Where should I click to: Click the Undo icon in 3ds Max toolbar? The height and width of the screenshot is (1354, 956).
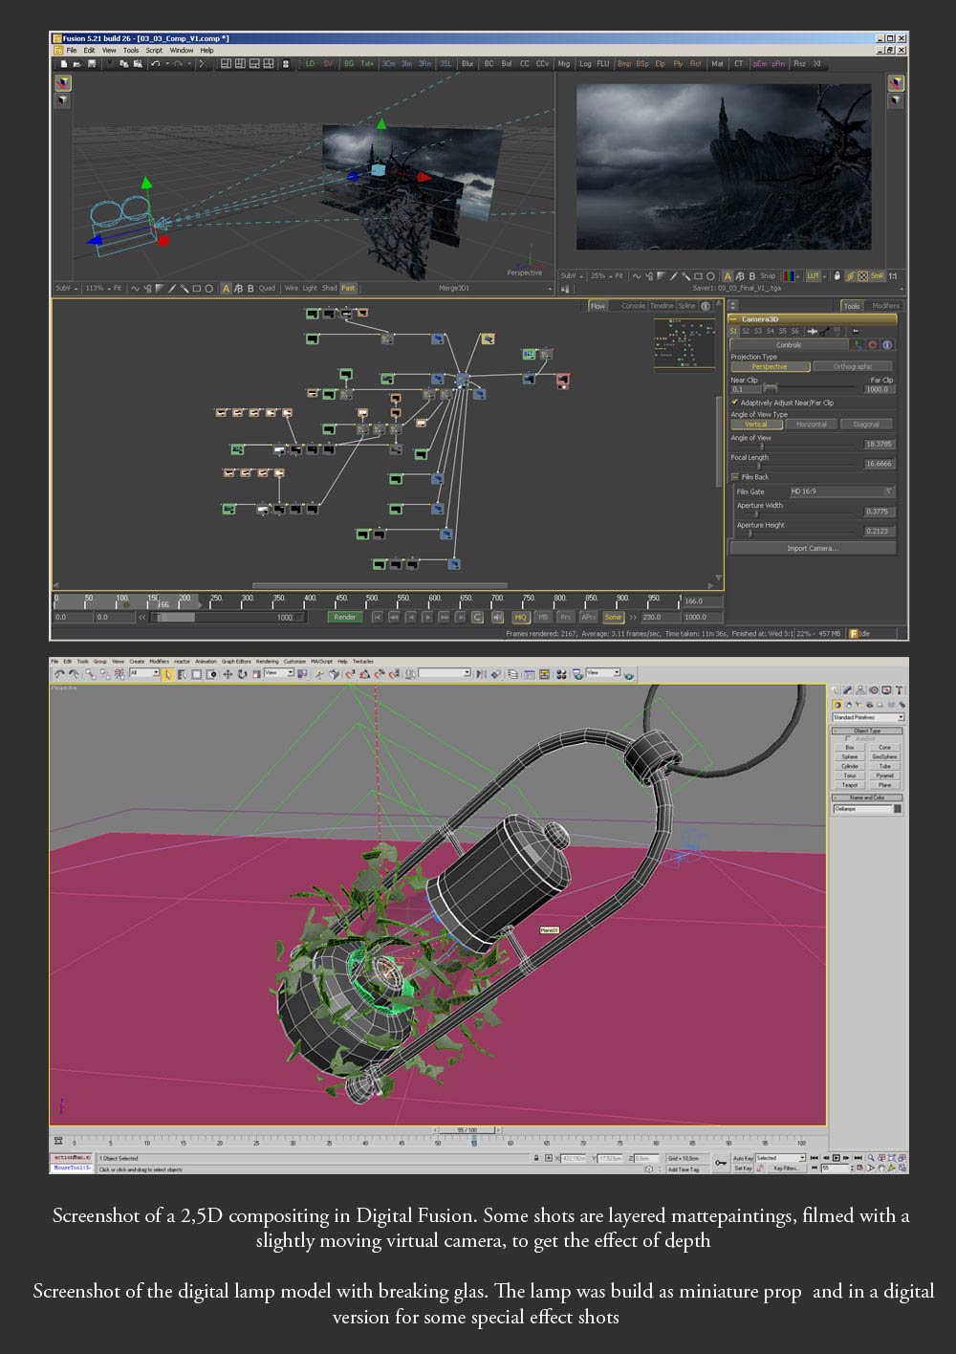(59, 674)
